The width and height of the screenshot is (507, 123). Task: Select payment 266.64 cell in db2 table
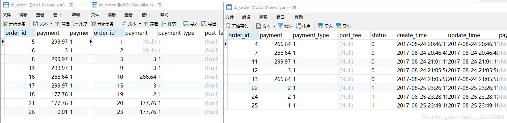coord(141,77)
